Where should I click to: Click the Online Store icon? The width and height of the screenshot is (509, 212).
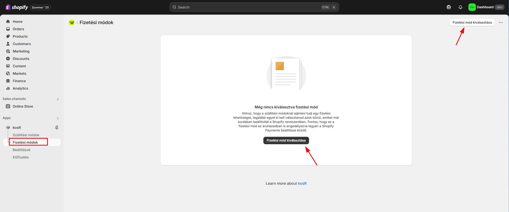(x=8, y=106)
